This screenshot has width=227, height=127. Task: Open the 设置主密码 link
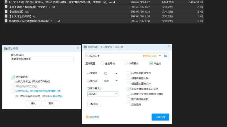pyautogui.click(x=56, y=96)
